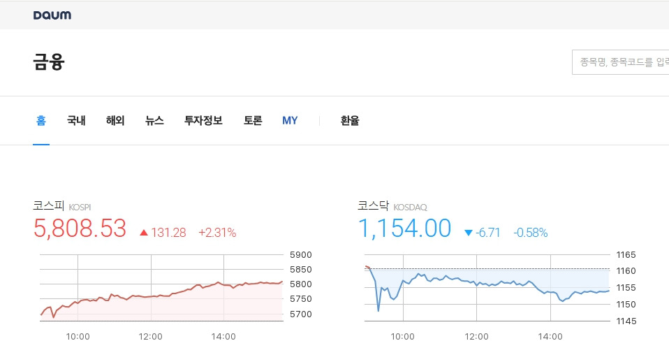Open the KOSDAQ blue intraday chart

tap(487, 288)
